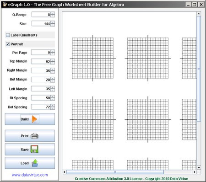Click the center graph grid in preview
The width and height of the screenshot is (206, 182).
pos(148,119)
